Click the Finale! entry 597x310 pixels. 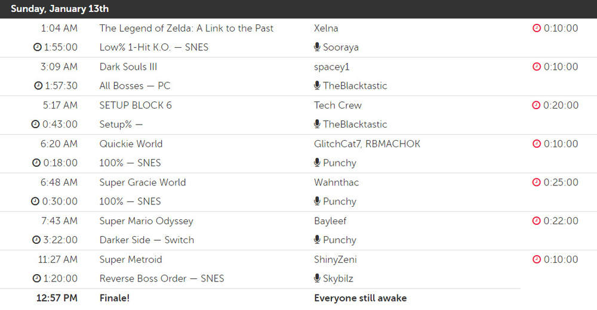(114, 298)
